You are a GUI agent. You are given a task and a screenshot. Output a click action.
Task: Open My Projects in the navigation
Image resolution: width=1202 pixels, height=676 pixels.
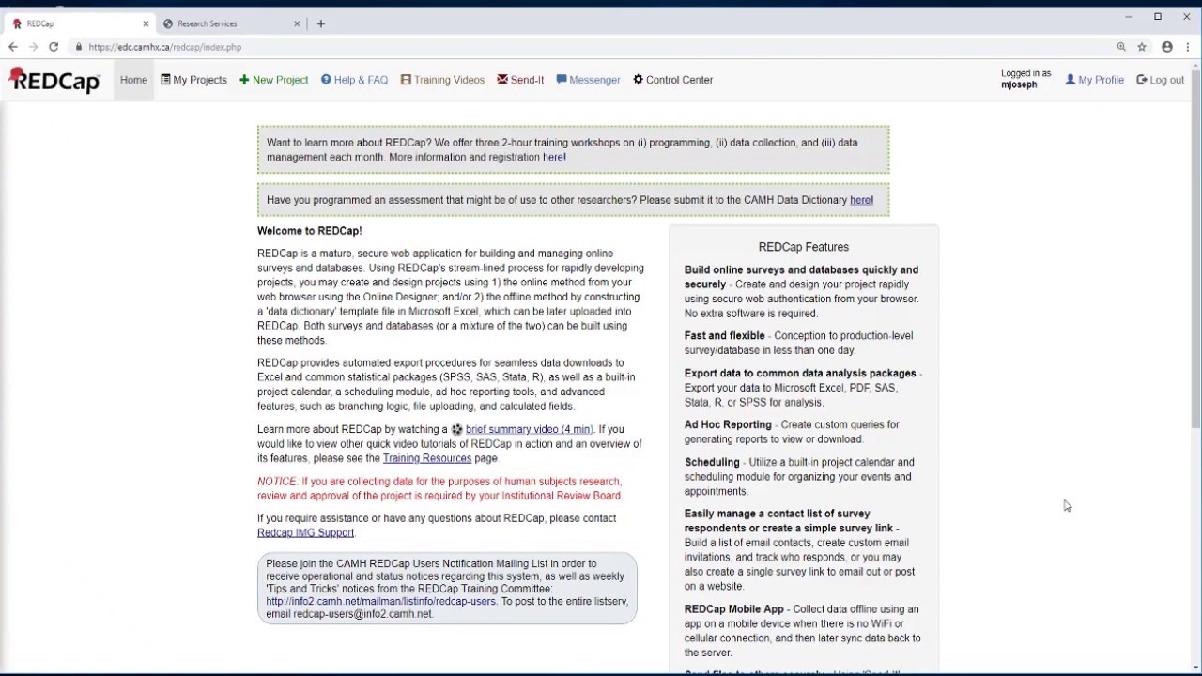pos(193,80)
